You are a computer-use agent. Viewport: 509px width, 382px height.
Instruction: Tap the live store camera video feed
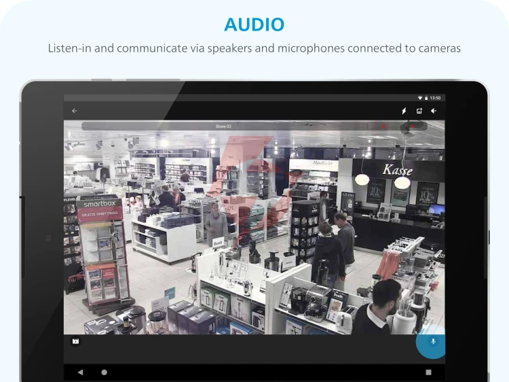coord(254,227)
